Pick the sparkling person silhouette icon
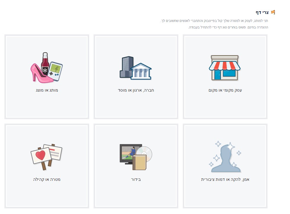This screenshot has height=214, width=290. pyautogui.click(x=225, y=157)
